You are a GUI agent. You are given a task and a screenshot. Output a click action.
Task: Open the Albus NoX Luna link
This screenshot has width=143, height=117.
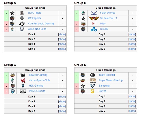point(37,29)
